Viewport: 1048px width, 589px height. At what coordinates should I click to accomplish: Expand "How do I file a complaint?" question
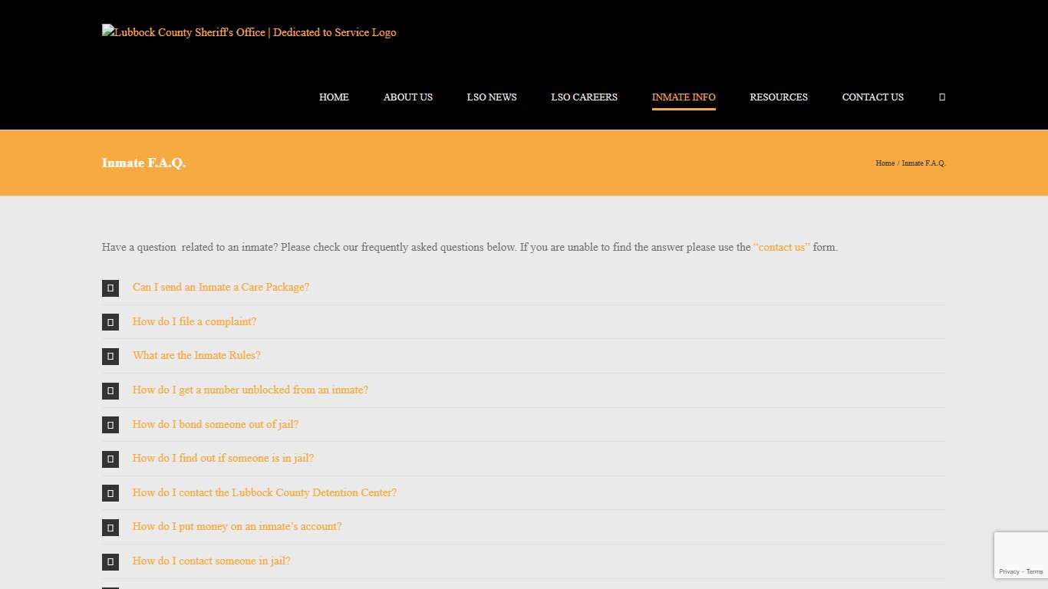coord(194,321)
